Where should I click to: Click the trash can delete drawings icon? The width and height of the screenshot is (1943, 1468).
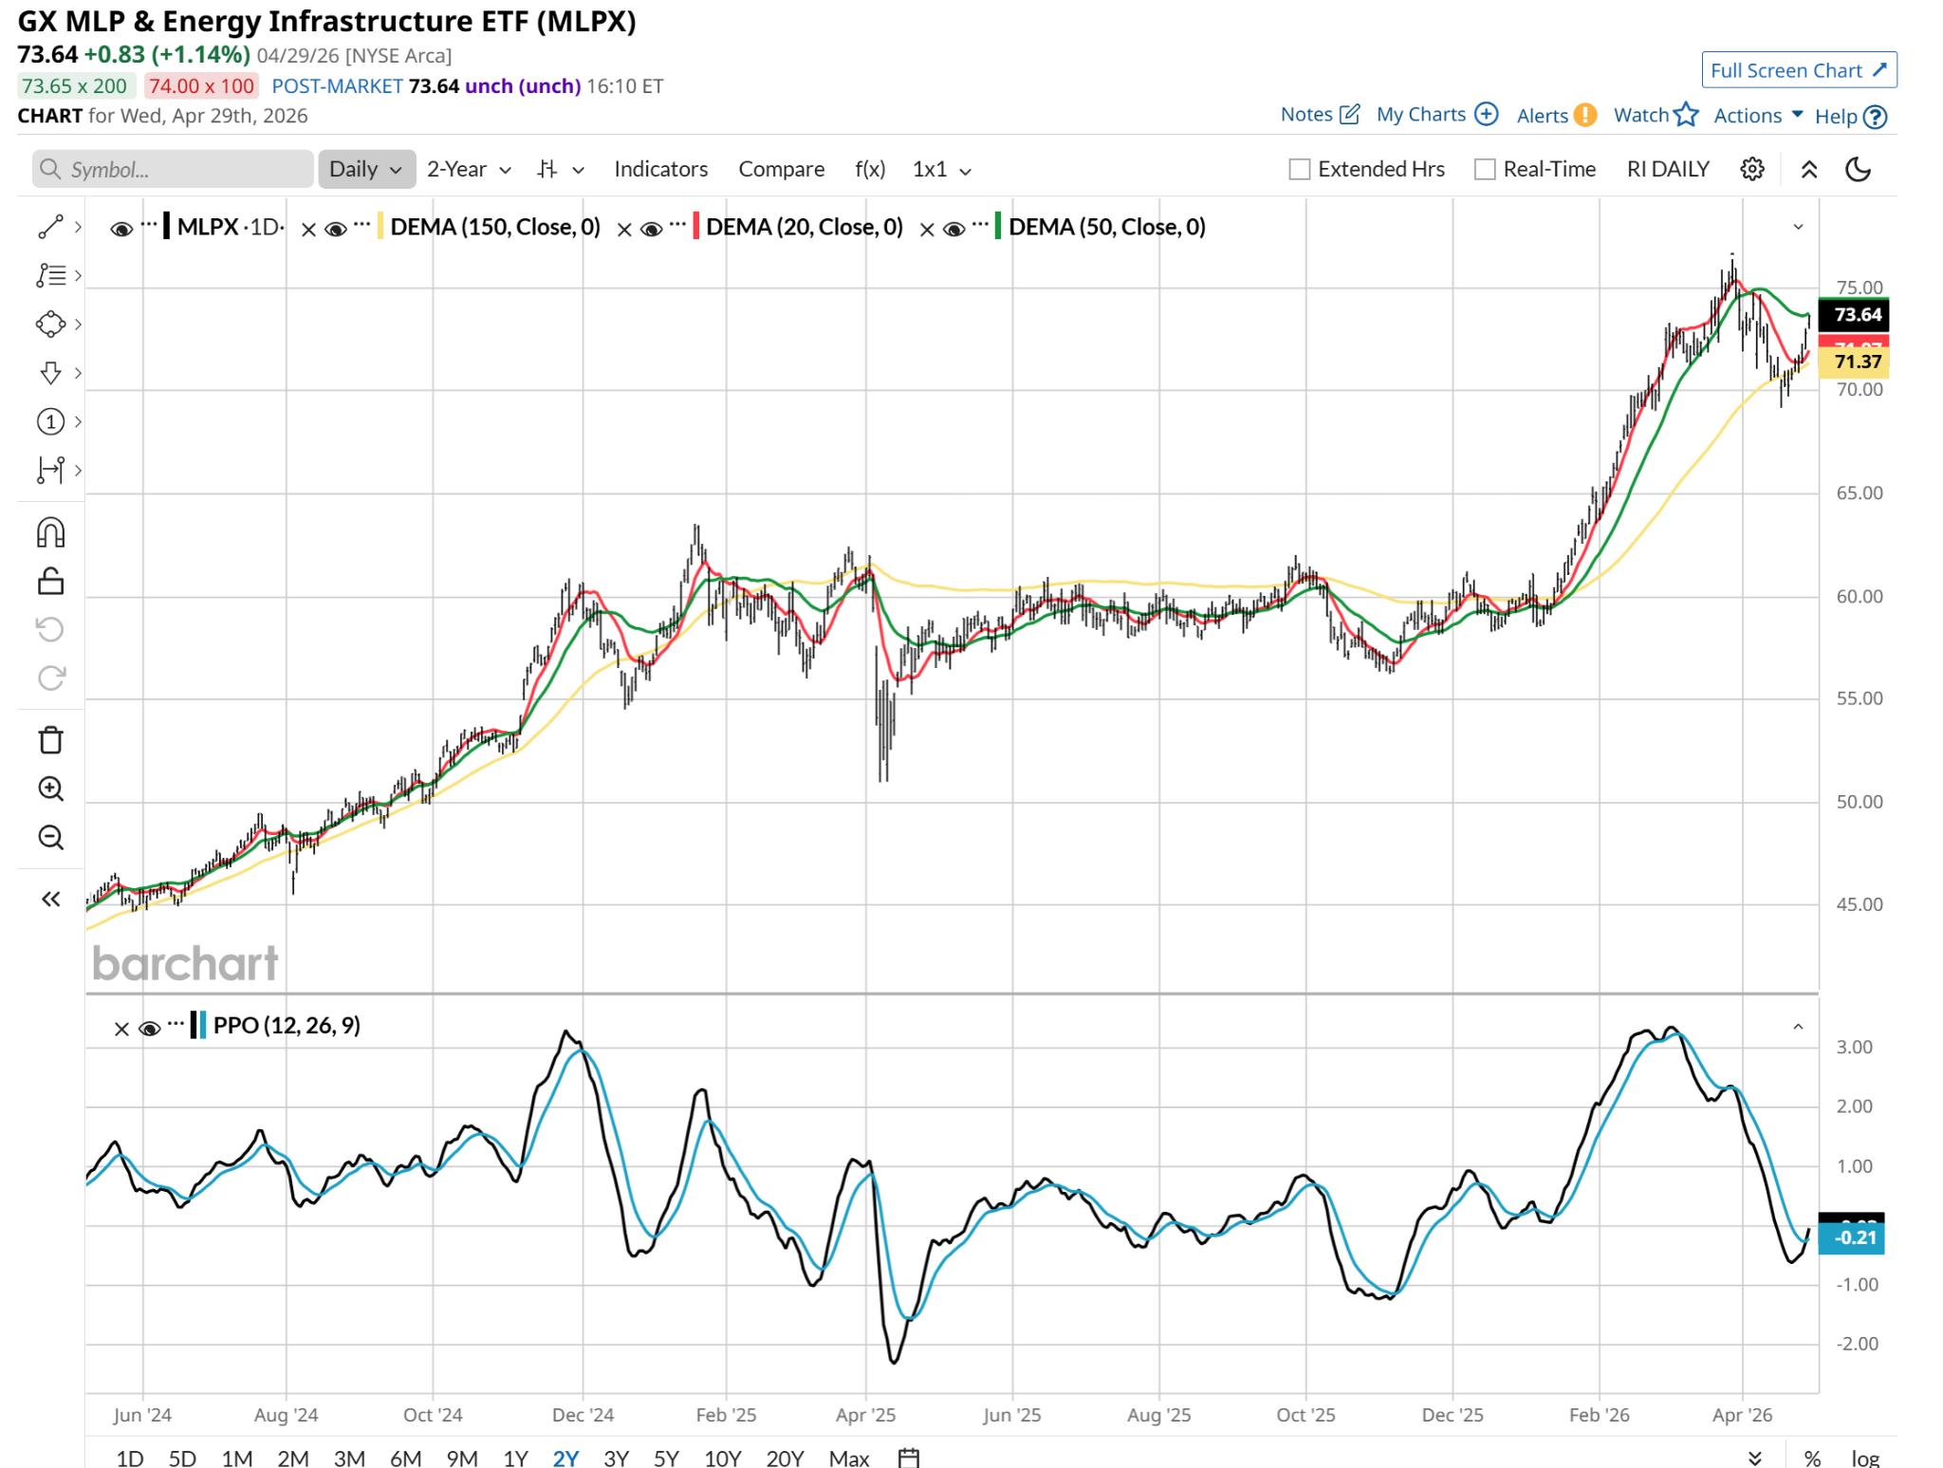(50, 740)
